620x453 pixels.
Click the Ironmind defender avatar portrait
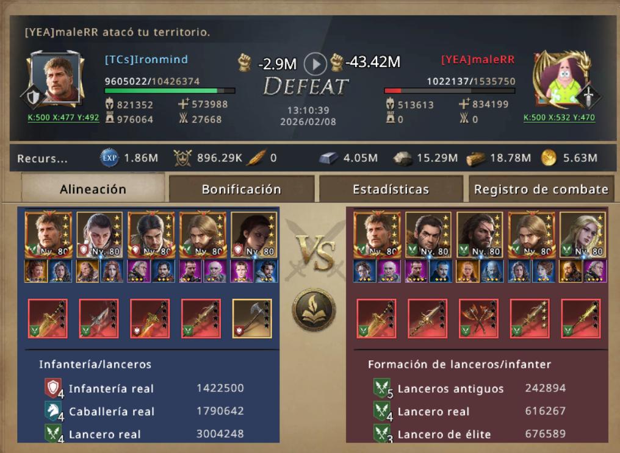[x=56, y=79]
